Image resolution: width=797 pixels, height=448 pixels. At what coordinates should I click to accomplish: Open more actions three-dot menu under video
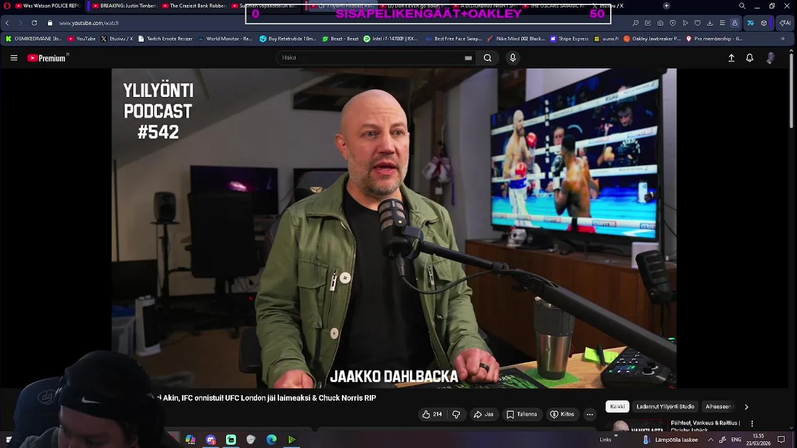[590, 414]
